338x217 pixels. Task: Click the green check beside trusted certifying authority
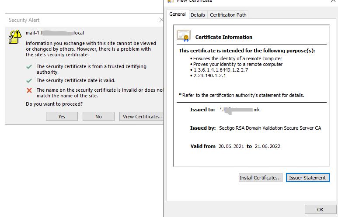[29, 67]
